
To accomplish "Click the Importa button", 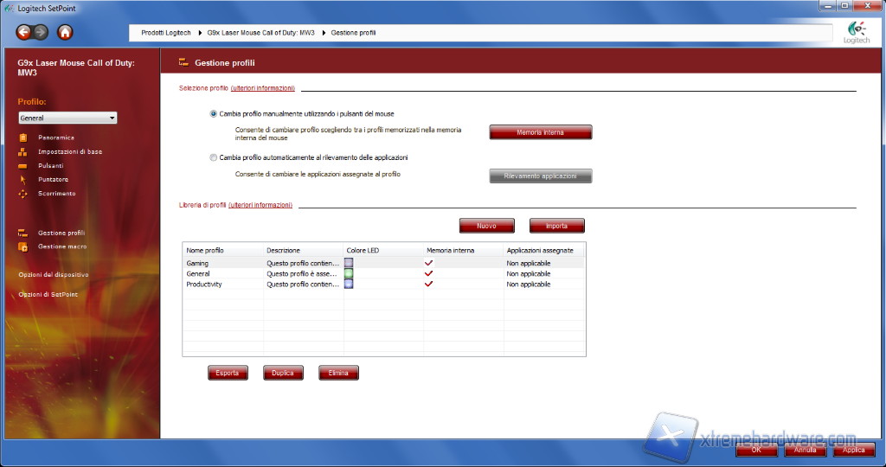I will click(x=556, y=226).
